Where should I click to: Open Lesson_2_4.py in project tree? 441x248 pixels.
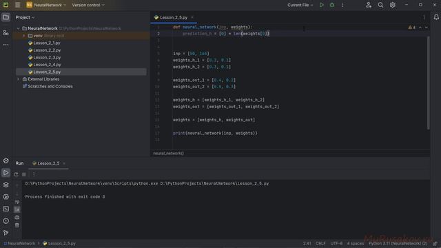47,65
